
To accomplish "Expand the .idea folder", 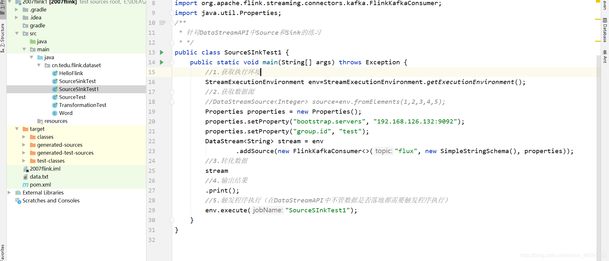I will [x=17, y=18].
